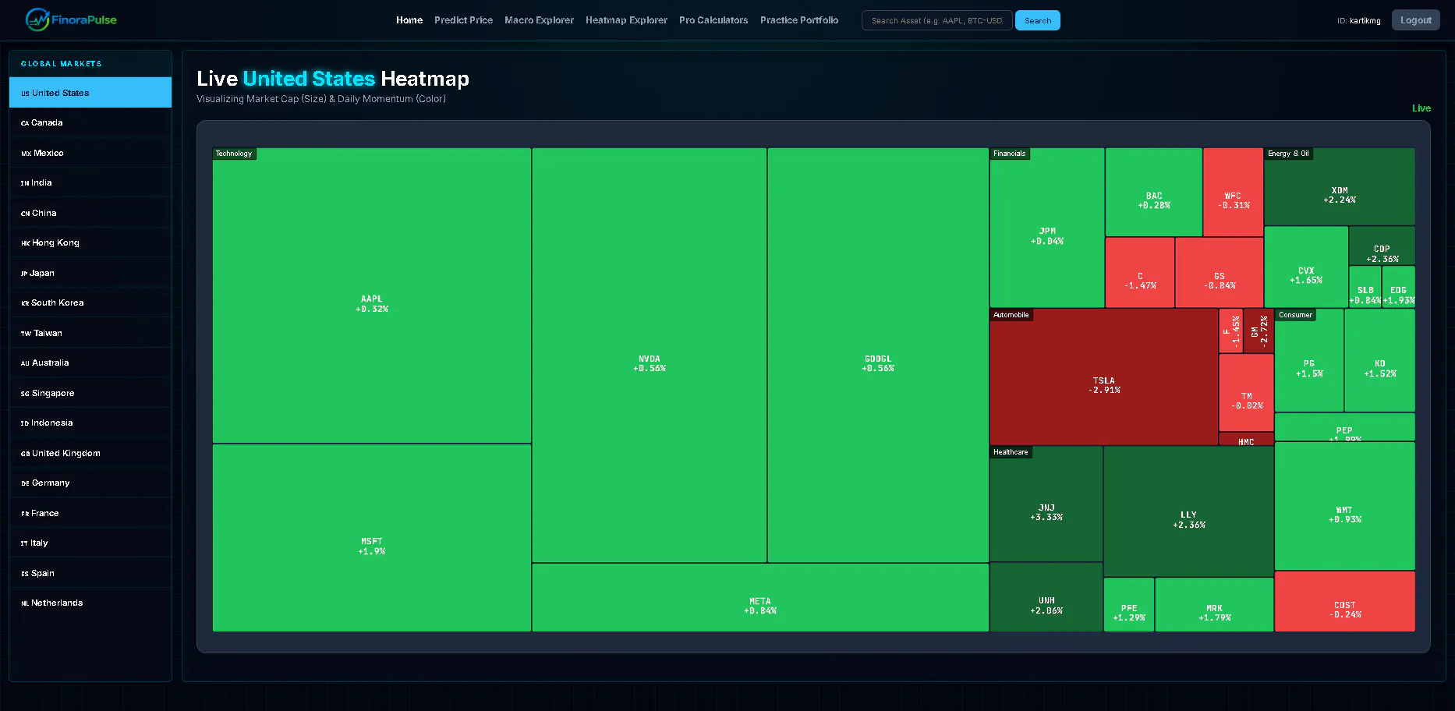Switch to Heatmap Explorer
Viewport: 1455px width, 711px height.
626,20
